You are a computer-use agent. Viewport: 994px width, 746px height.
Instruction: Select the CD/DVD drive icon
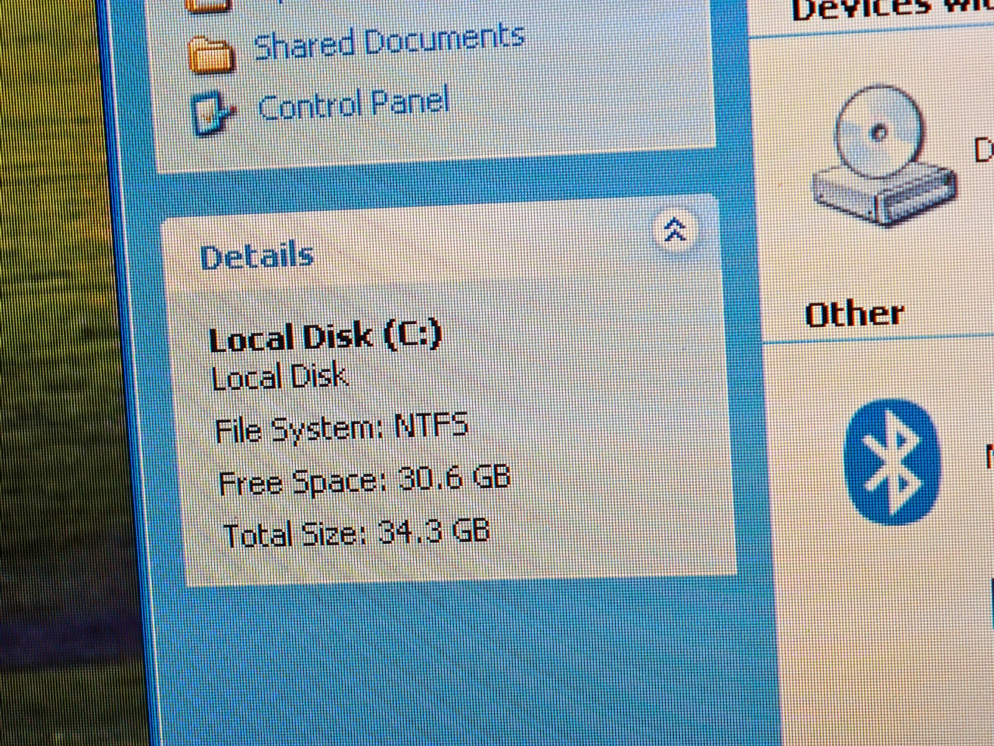pos(885,155)
